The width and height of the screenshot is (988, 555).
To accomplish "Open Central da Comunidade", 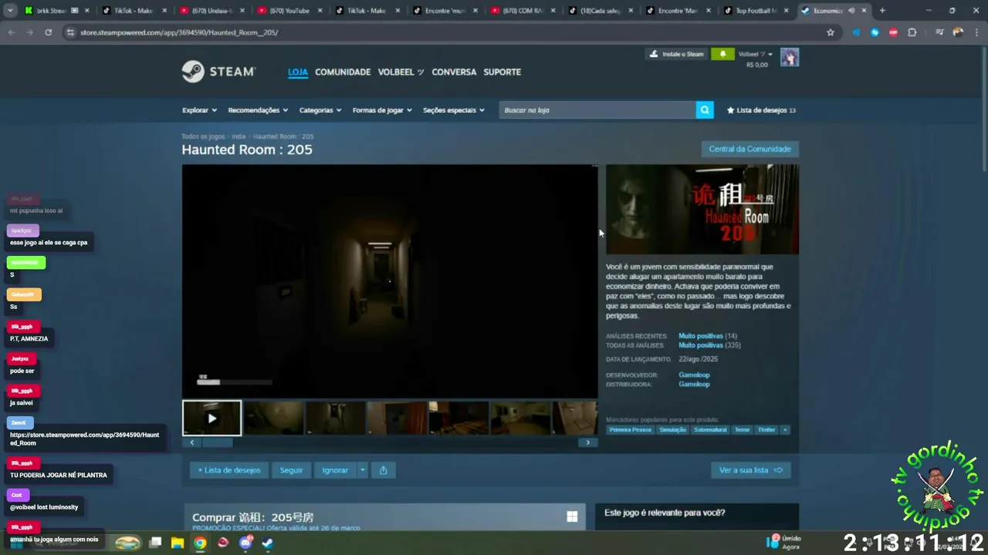I will point(749,149).
